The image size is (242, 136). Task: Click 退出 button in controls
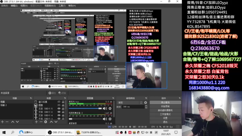pyautogui.click(x=165, y=122)
